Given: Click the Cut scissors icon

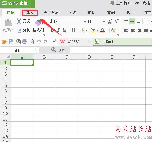Looking at the screenshot, I should (19, 21).
